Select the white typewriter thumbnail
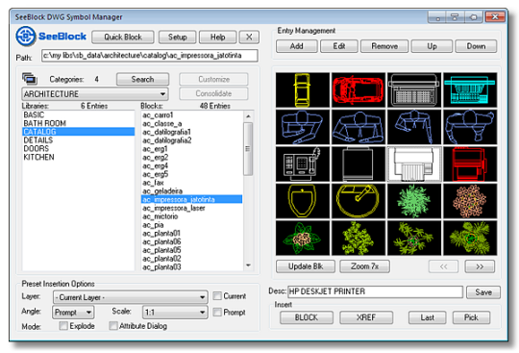The image size is (519, 353). tap(414, 90)
